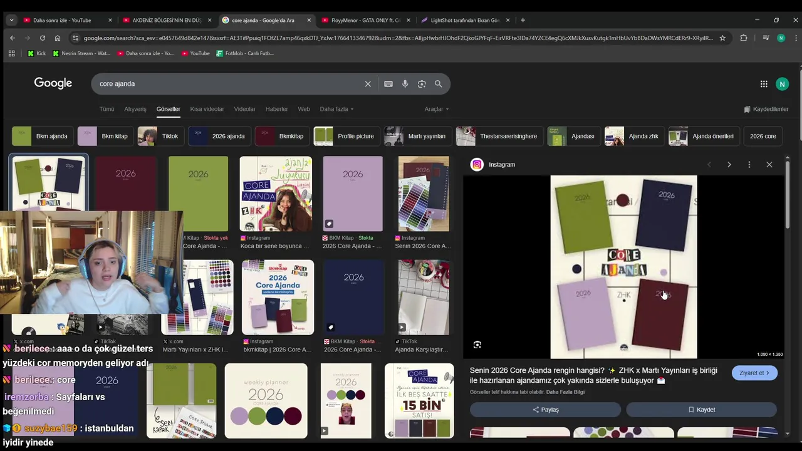Focus the core ajanda search field
Screen dimensions: 802x451
click(x=229, y=84)
